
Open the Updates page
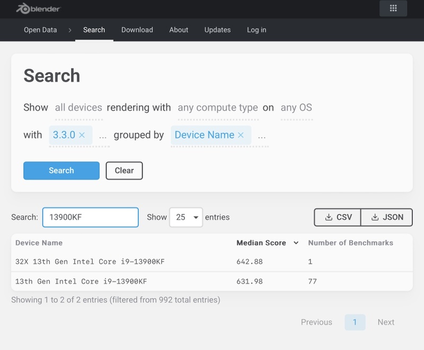coord(217,30)
